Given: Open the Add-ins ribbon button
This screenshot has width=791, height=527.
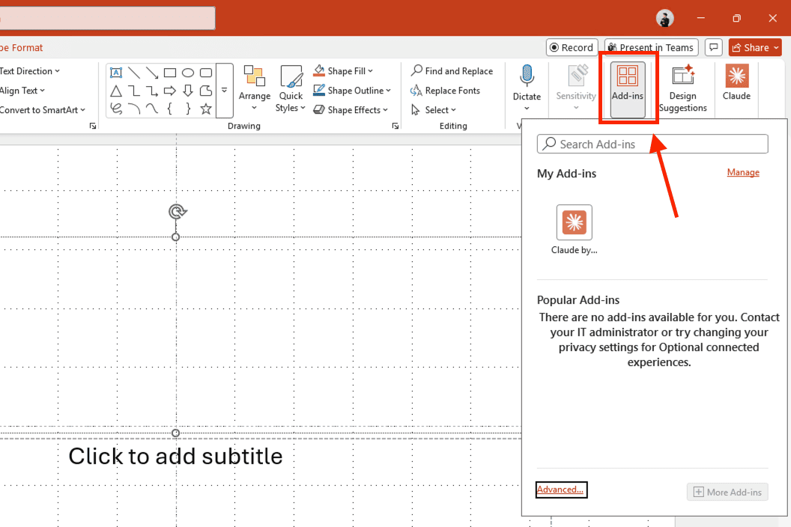Looking at the screenshot, I should [x=628, y=89].
